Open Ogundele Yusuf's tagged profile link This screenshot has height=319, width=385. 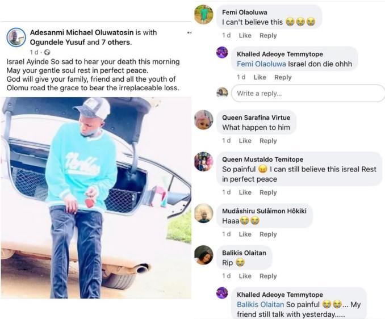point(57,42)
